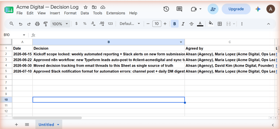The image size is (280, 129).
Task: Collapse the toolbar with the chevron
Action: [269, 24]
